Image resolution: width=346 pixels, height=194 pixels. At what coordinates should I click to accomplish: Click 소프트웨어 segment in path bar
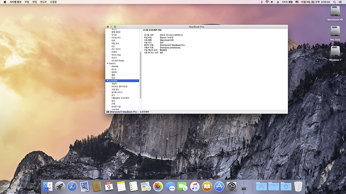pos(144,112)
